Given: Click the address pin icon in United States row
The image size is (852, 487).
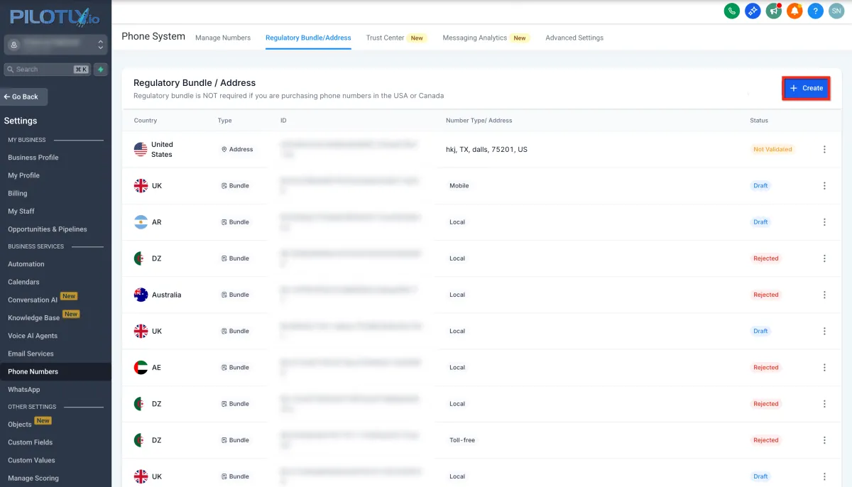Looking at the screenshot, I should [224, 149].
